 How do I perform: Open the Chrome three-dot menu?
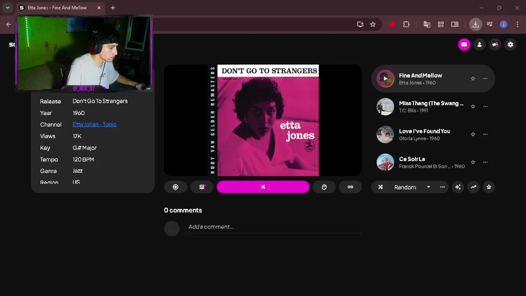(517, 25)
